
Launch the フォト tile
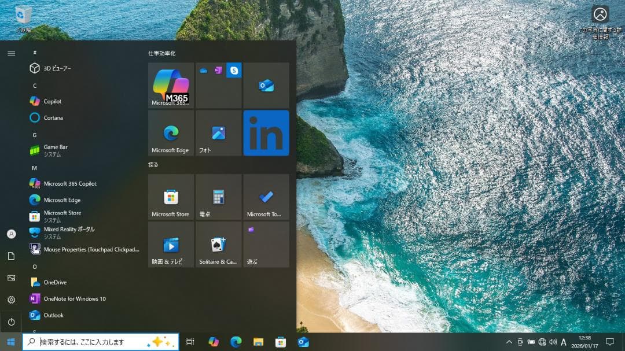218,132
